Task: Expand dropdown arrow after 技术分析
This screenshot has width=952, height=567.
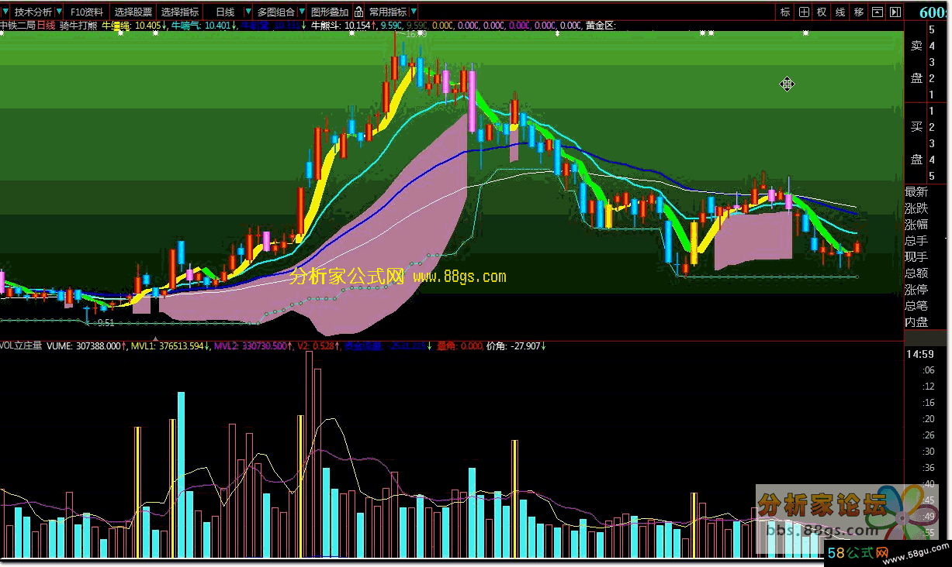Action: tap(59, 12)
